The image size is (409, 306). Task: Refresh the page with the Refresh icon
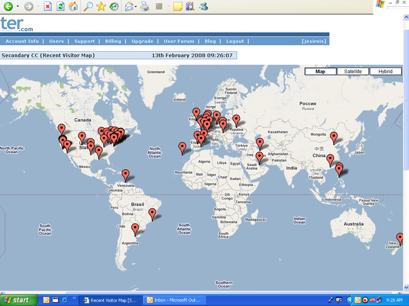60,7
